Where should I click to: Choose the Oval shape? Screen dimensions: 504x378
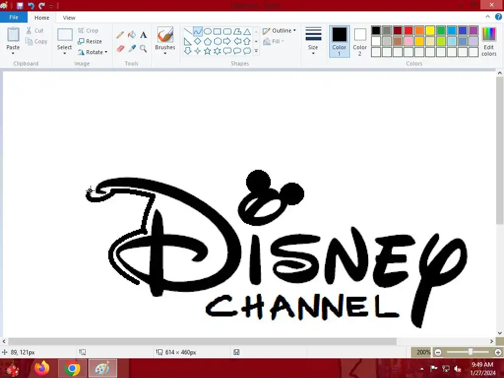click(x=208, y=31)
